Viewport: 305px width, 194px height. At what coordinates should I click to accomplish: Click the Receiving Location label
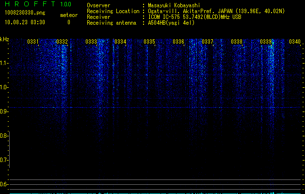[x=113, y=11]
